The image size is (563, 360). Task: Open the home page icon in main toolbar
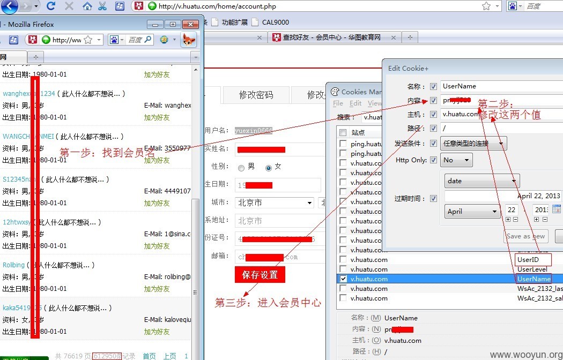[86, 6]
